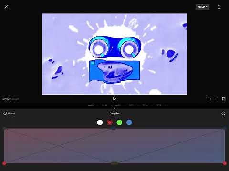Select the red curve point at bottom-right

[225, 163]
